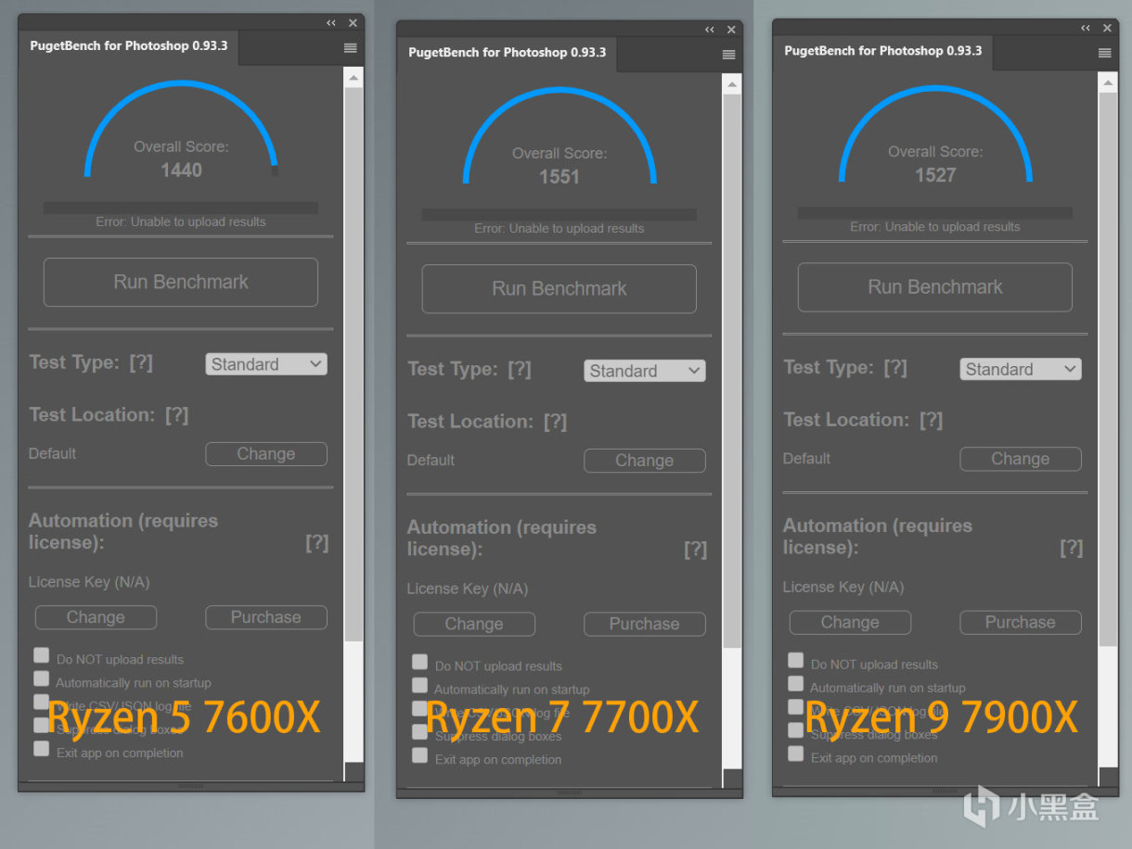Select PugetBench for Photoshop tab in 7900X panel
Screen dimensions: 1132x849
(883, 51)
